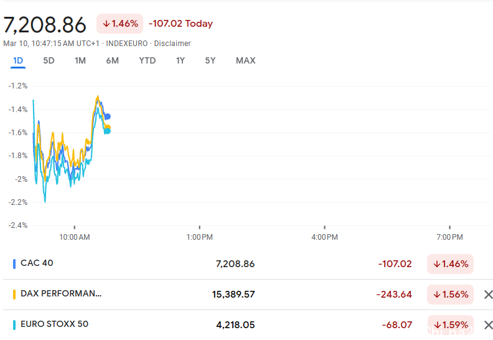The image size is (493, 340).
Task: Click the DAX row 1.56% badge
Action: coord(450,295)
